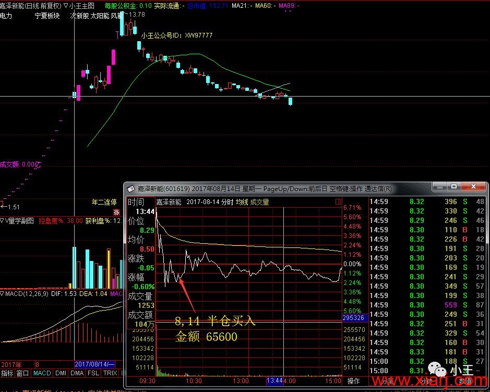Screen dimensions: 490x392
Task: Click the 每股公积金: 0.10 text
Action: coord(128,6)
